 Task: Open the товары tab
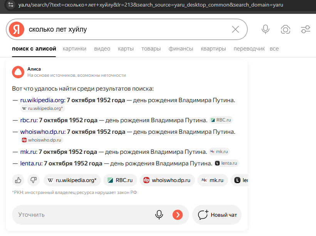(151, 49)
